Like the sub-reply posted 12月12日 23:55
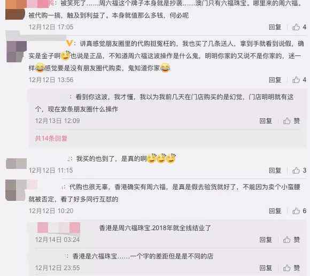The width and height of the screenshot is (310, 276). 291,268
